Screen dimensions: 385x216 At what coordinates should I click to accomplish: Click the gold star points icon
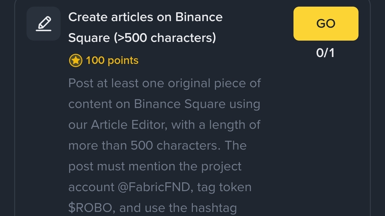[x=75, y=60]
